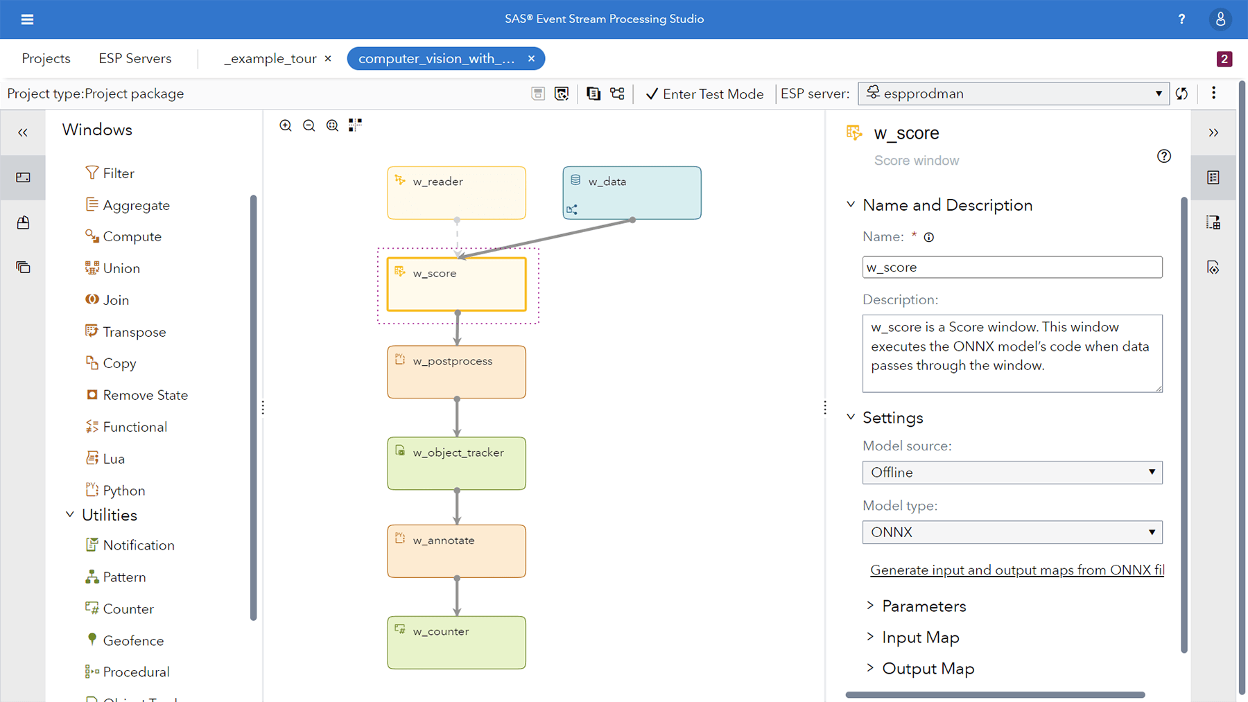Click the Name input field
This screenshot has height=702, width=1248.
(1012, 267)
